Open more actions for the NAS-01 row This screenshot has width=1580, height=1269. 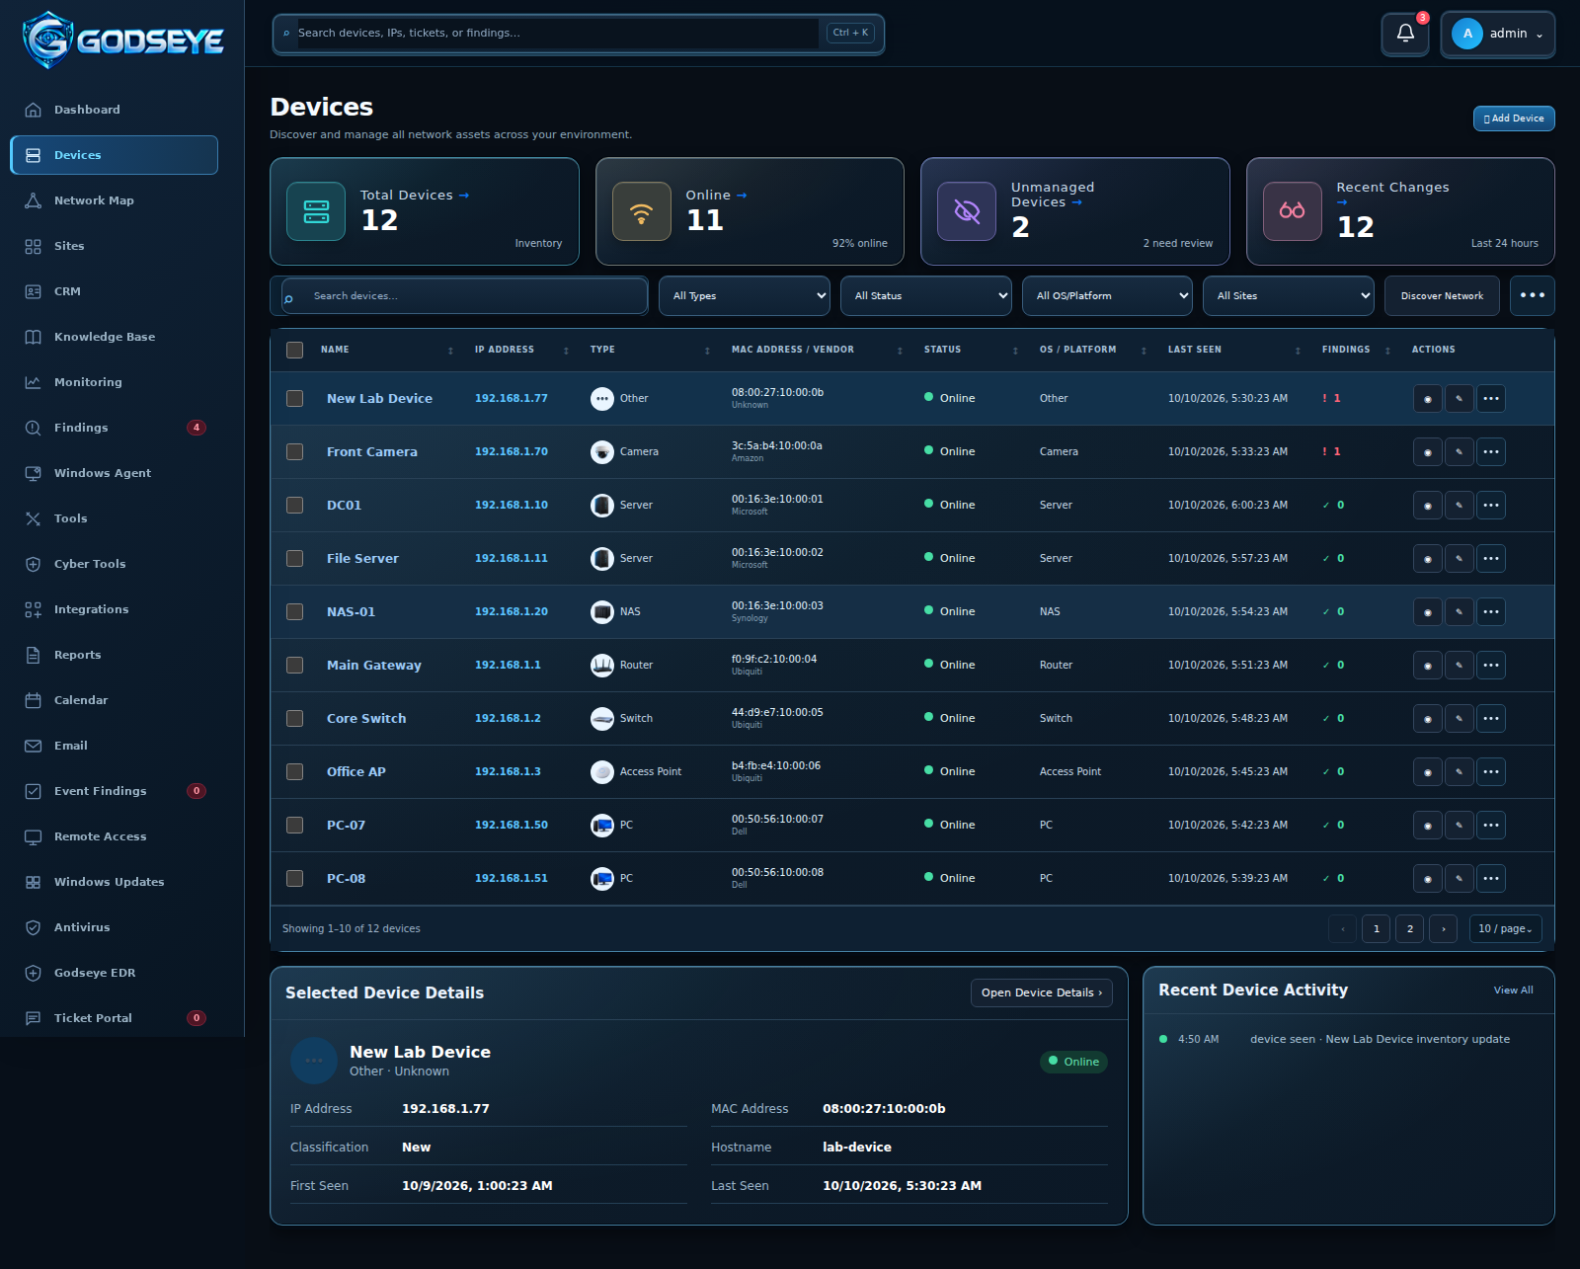tap(1491, 612)
